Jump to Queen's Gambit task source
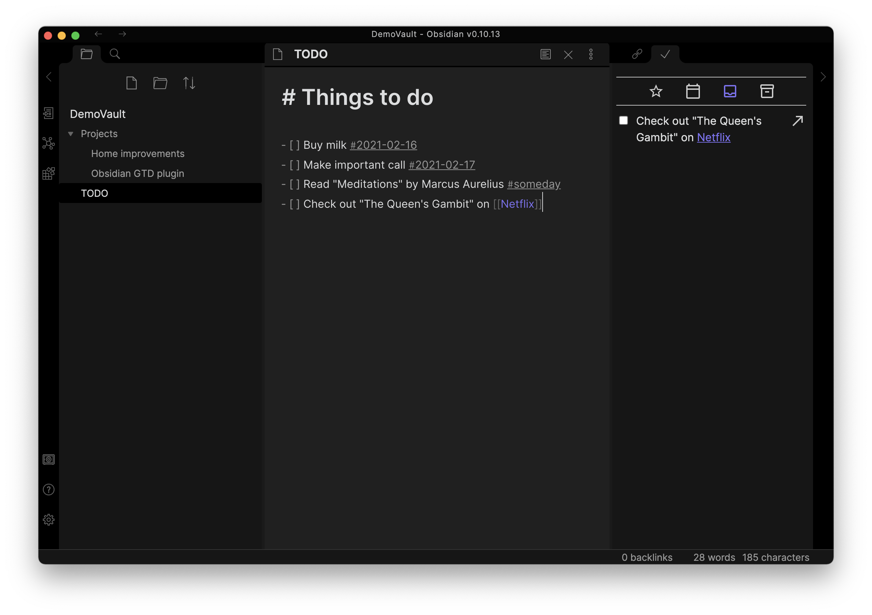 (x=798, y=121)
